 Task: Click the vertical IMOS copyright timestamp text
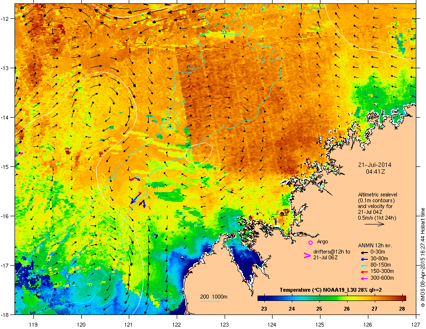click(x=423, y=257)
